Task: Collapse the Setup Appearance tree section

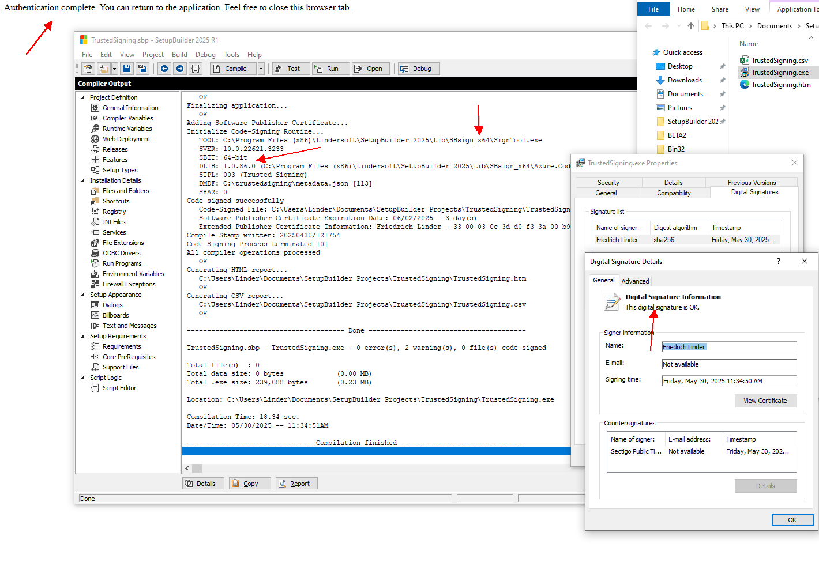Action: click(x=82, y=295)
